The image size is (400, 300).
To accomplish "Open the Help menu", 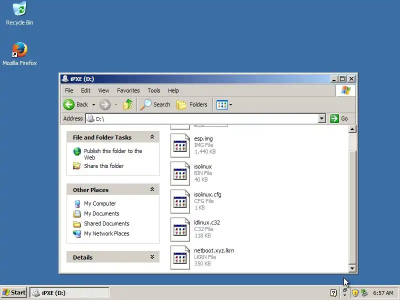I will 173,90.
